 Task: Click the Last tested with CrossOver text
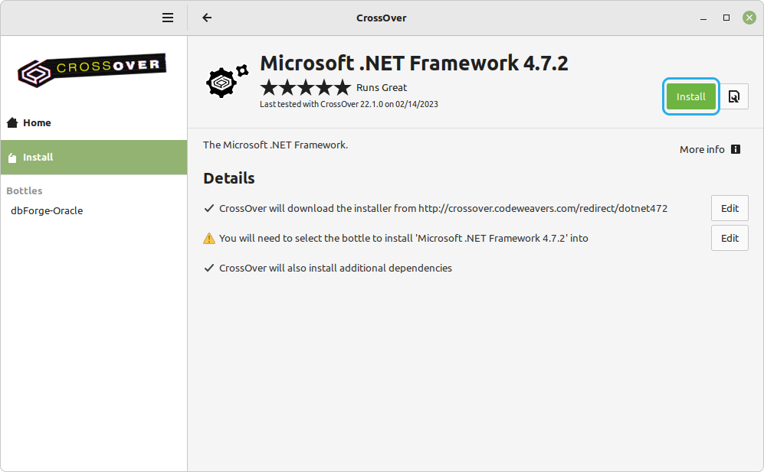349,104
